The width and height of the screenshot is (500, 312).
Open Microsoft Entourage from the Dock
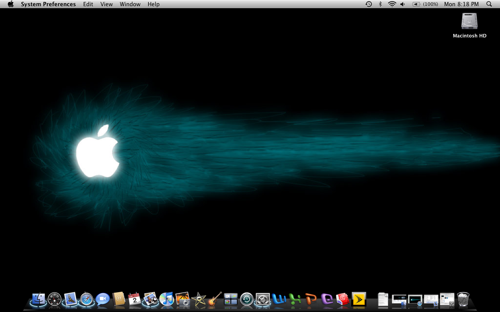click(x=327, y=299)
